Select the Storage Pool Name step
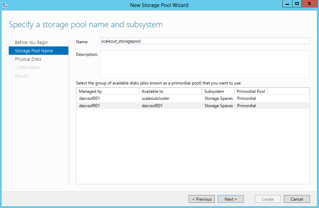 38,51
